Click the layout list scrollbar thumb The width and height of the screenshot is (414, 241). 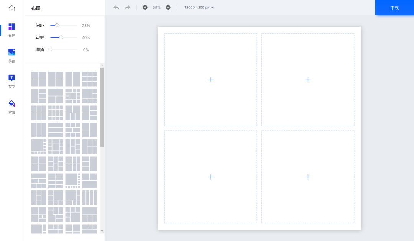(x=102, y=107)
